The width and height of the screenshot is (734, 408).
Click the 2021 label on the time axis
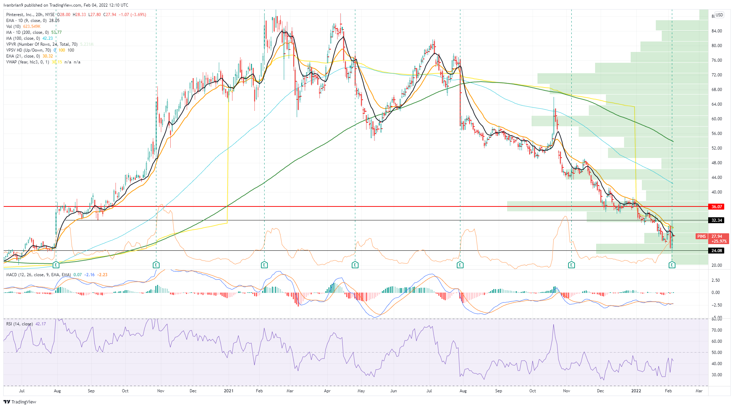coord(229,391)
